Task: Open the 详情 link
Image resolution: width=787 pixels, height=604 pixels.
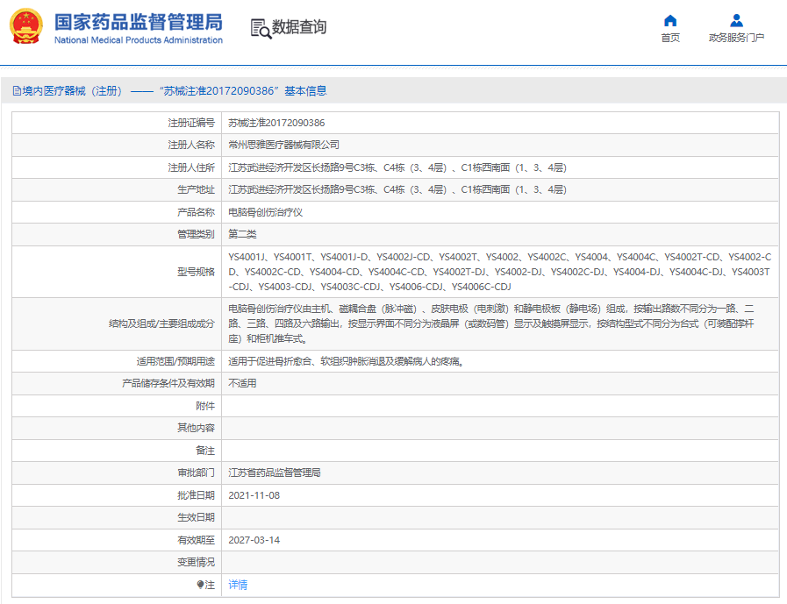Action: pyautogui.click(x=238, y=585)
